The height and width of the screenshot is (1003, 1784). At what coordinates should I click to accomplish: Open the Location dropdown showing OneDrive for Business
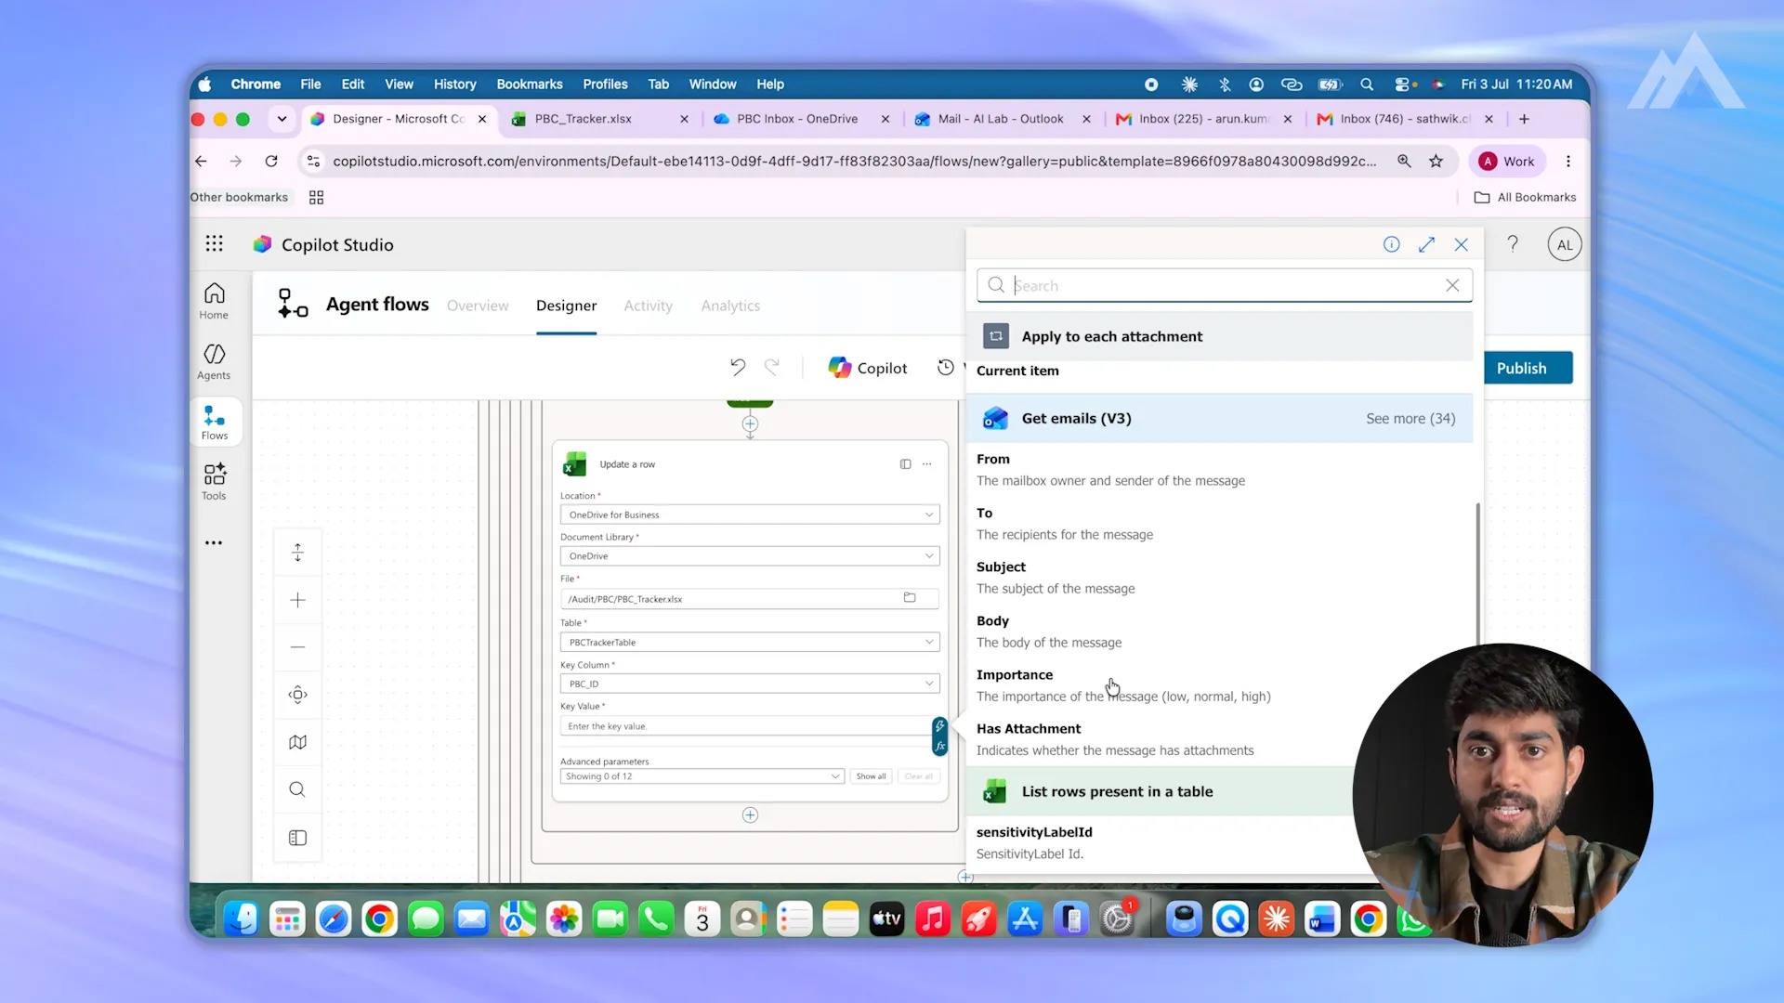coord(750,515)
